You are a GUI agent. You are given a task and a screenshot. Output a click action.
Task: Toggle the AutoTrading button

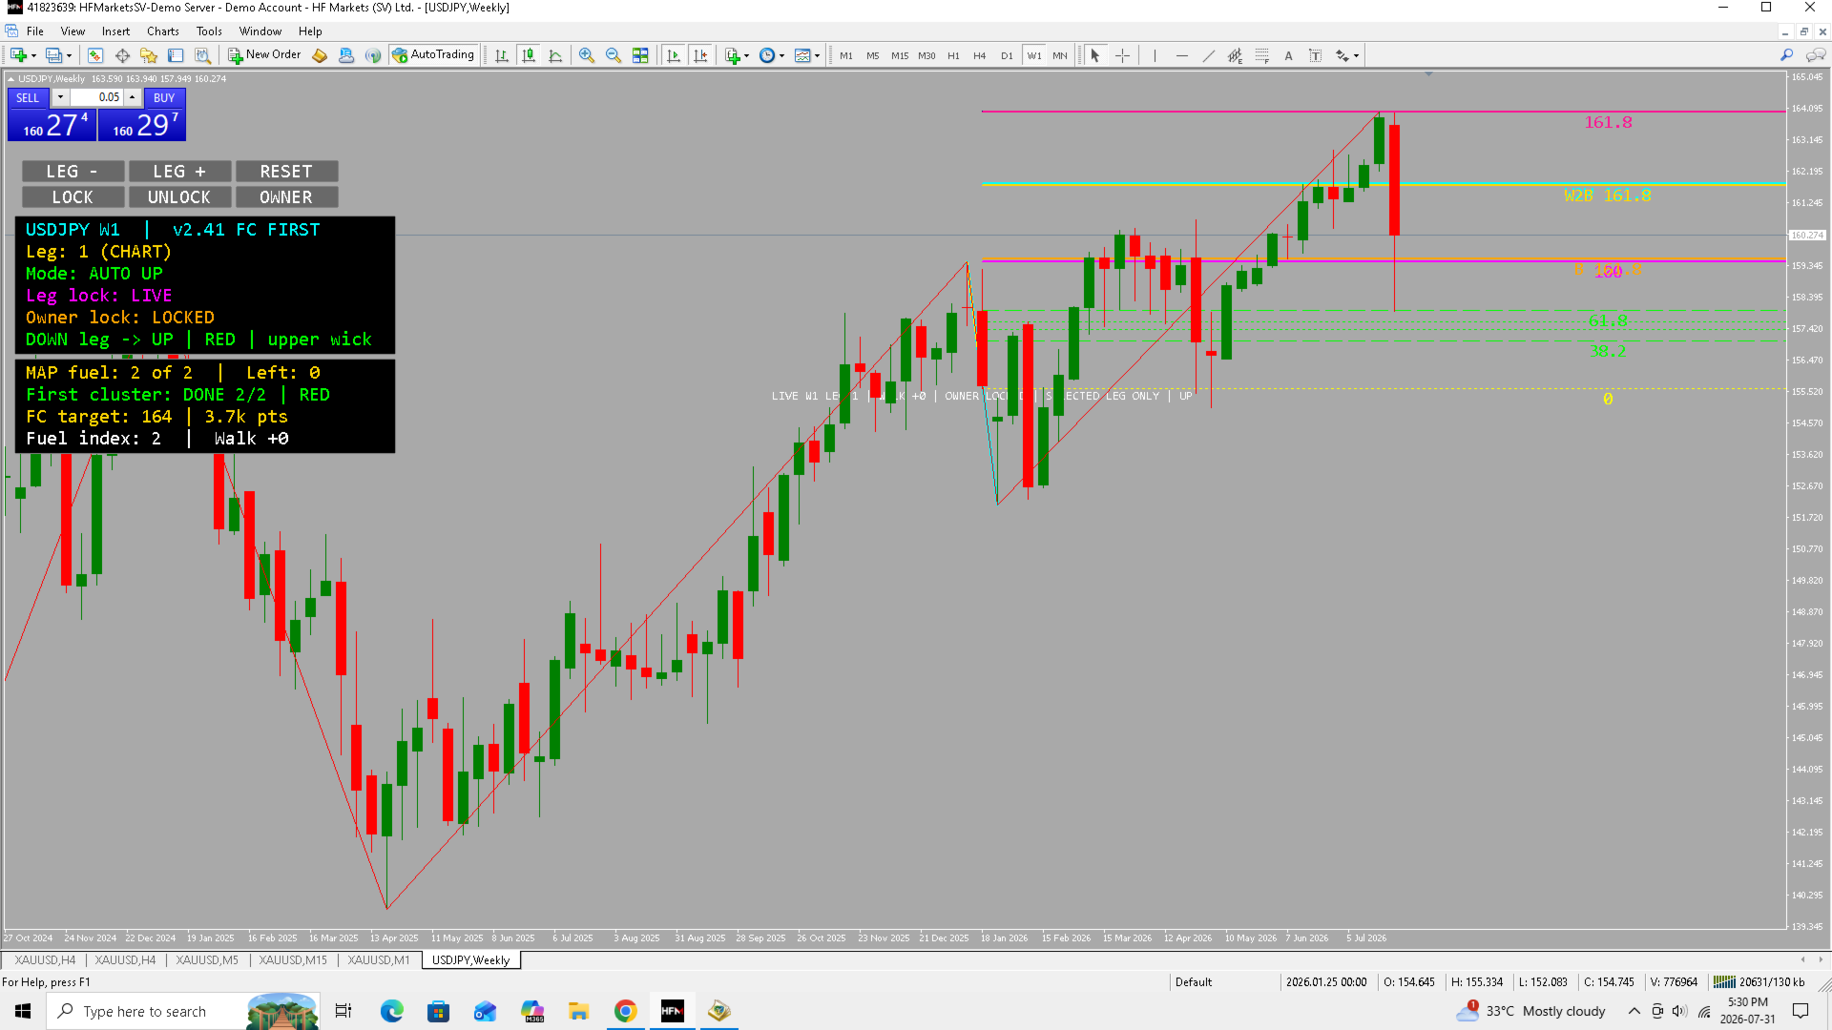tap(433, 55)
